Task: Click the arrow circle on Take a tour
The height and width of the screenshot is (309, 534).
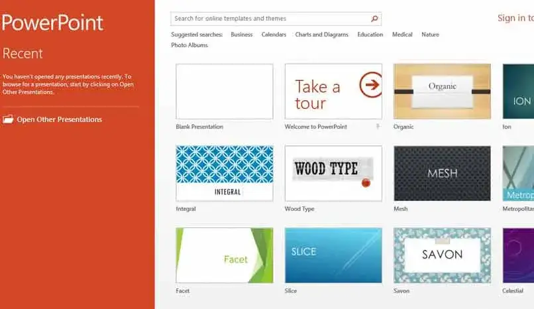Action: [371, 85]
